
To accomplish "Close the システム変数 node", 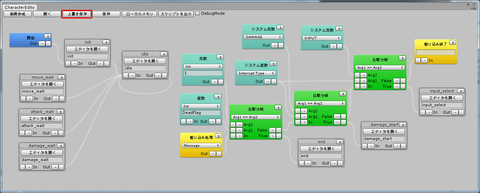I will click(x=273, y=64).
